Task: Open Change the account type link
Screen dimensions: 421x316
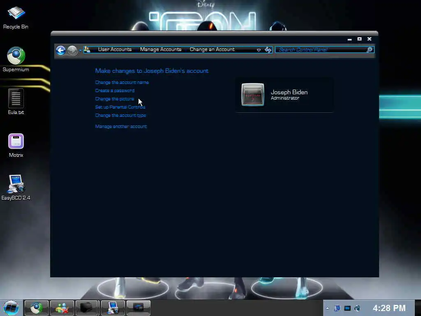Action: (x=120, y=115)
